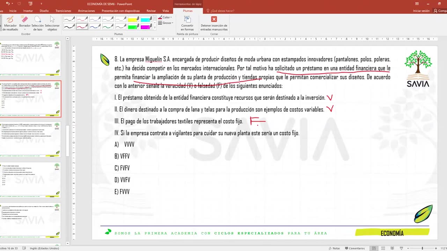This screenshot has width=447, height=251.
Task: Open the Inicio tab
Action: click(x=13, y=11)
